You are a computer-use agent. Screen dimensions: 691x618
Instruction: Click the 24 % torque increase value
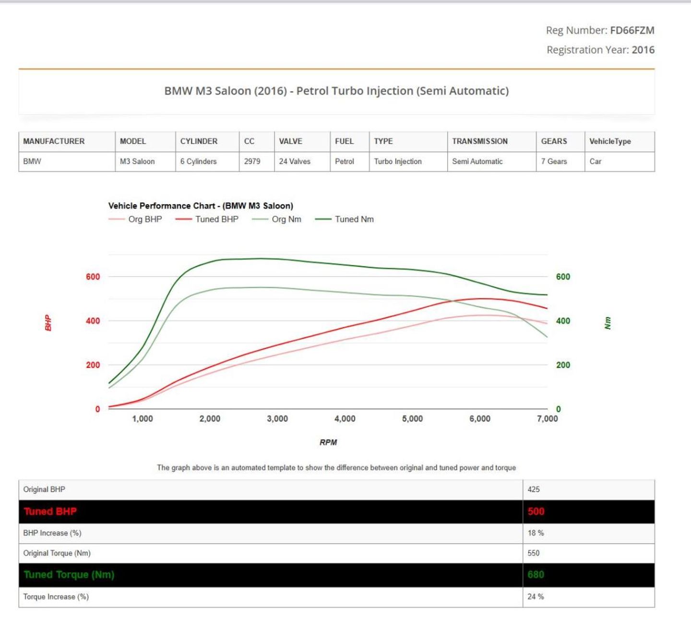coord(536,597)
